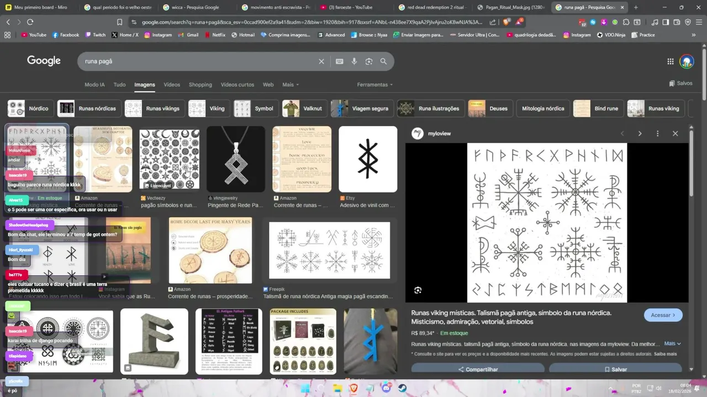Expand the Mais link in description
Screen dimensions: 707x397
[x=672, y=344]
